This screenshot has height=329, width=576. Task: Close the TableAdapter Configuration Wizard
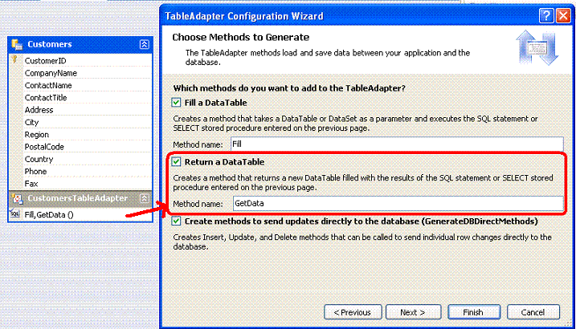point(563,16)
